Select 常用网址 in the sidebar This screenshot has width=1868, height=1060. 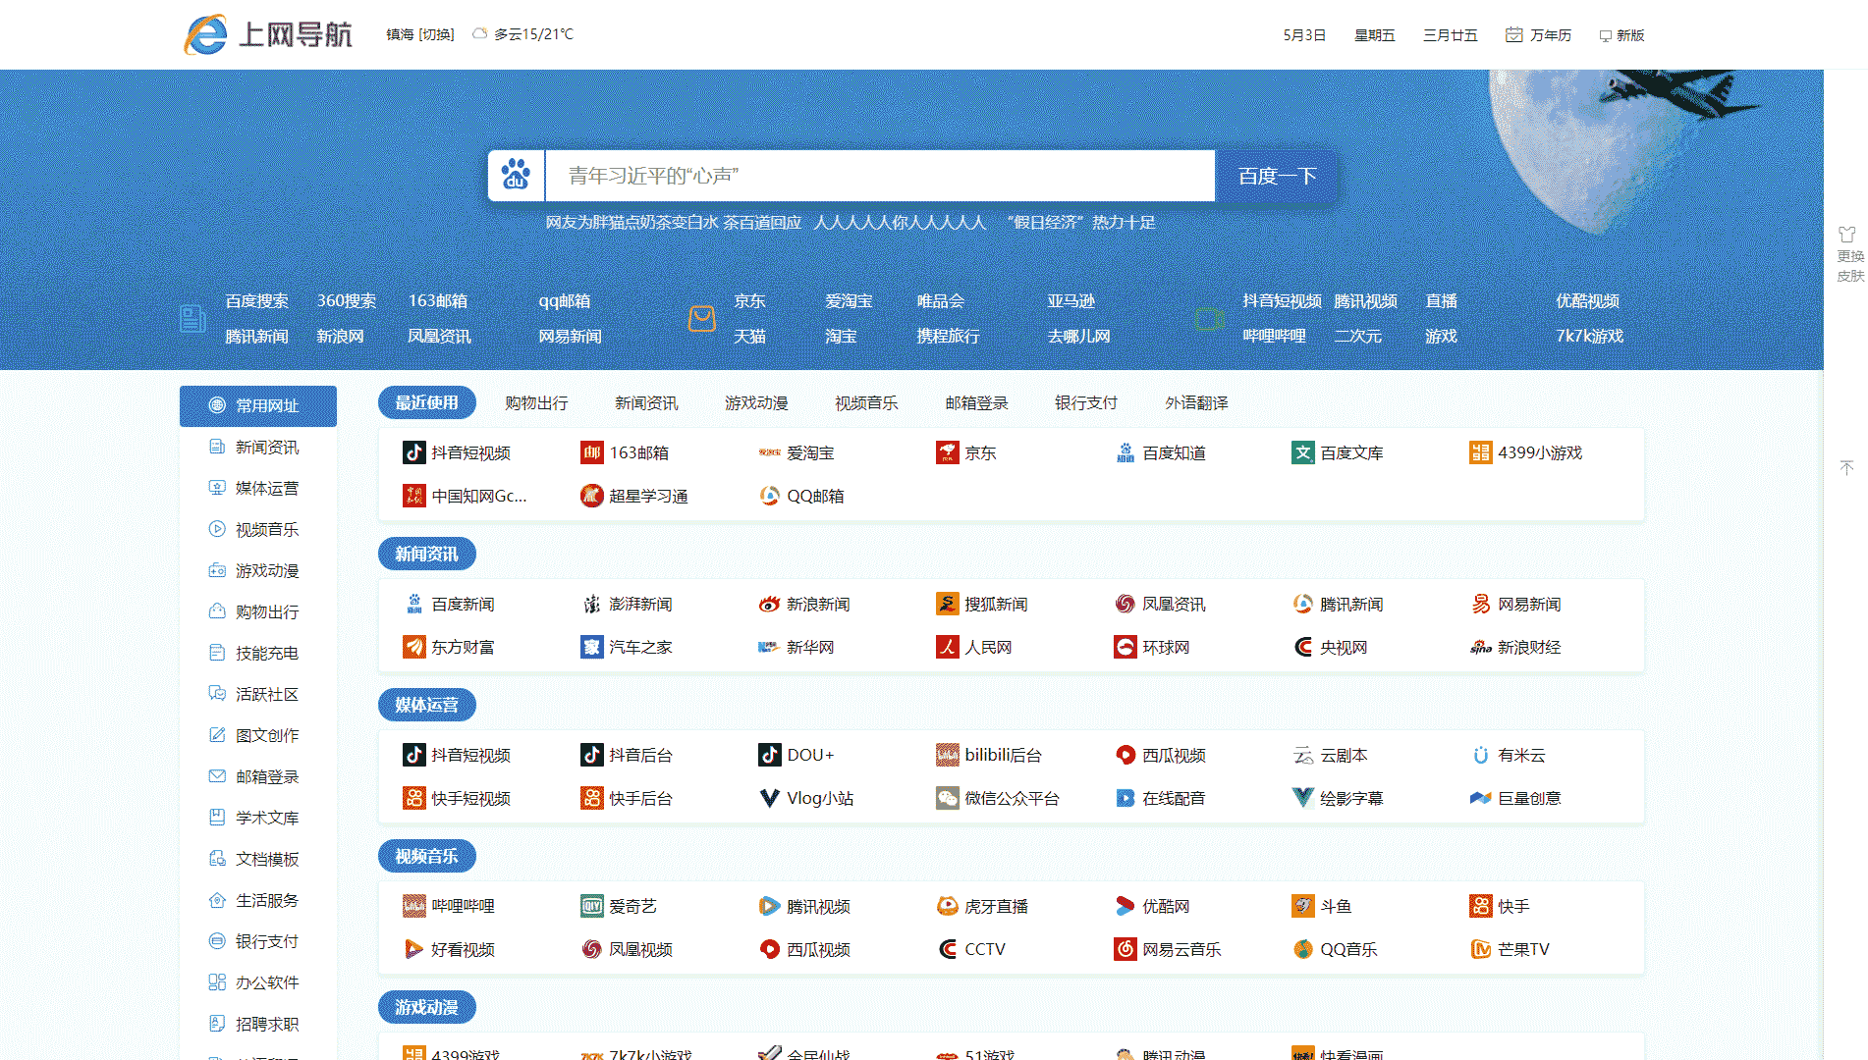point(258,405)
